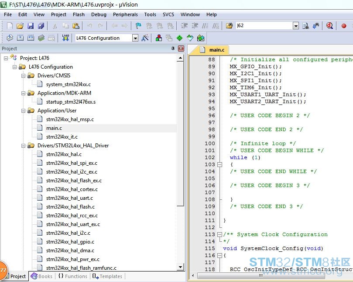The image size is (353, 282).
Task: Open the Debug menu
Action: 99,14
